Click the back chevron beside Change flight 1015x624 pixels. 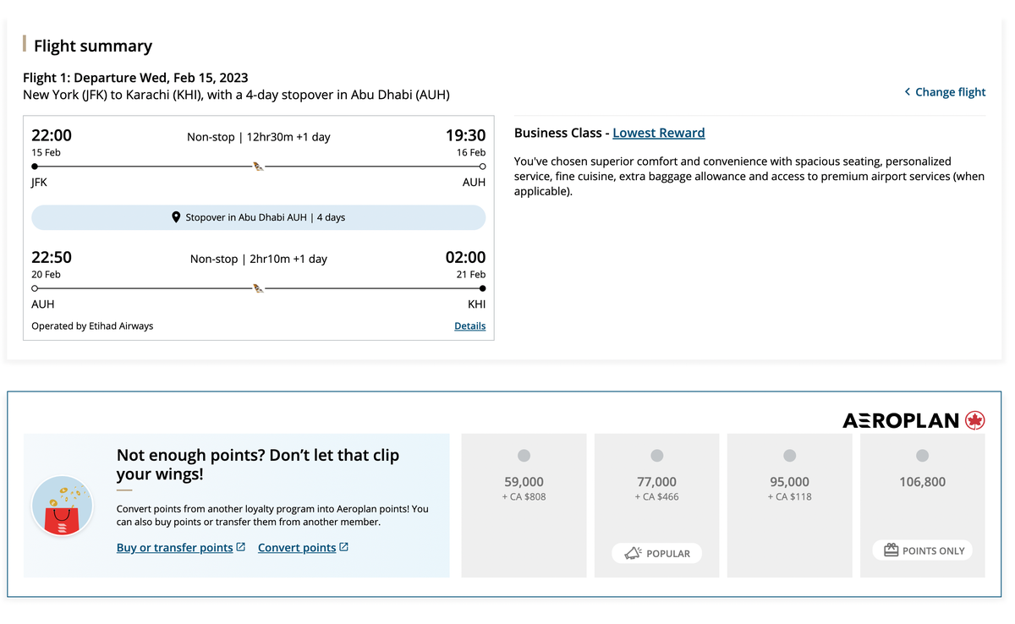907,91
